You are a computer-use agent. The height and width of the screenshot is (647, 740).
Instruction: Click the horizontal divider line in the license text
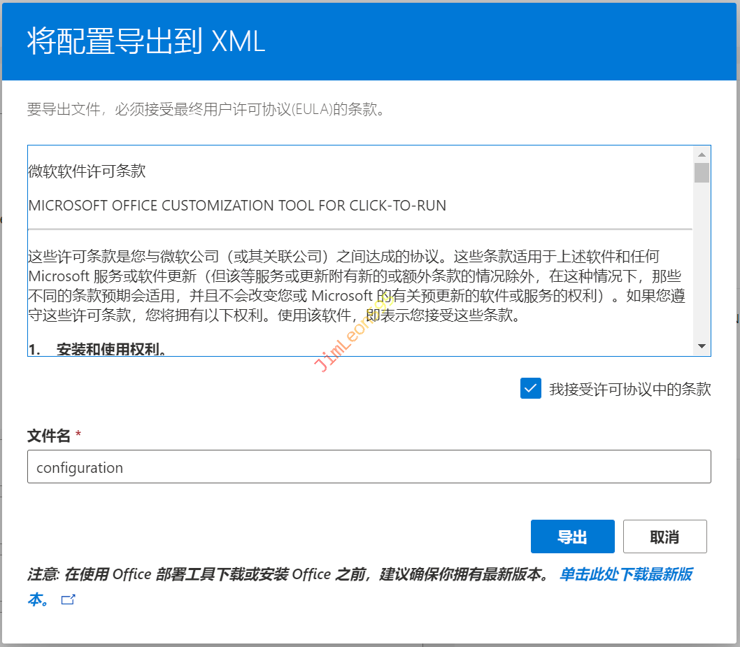click(360, 229)
